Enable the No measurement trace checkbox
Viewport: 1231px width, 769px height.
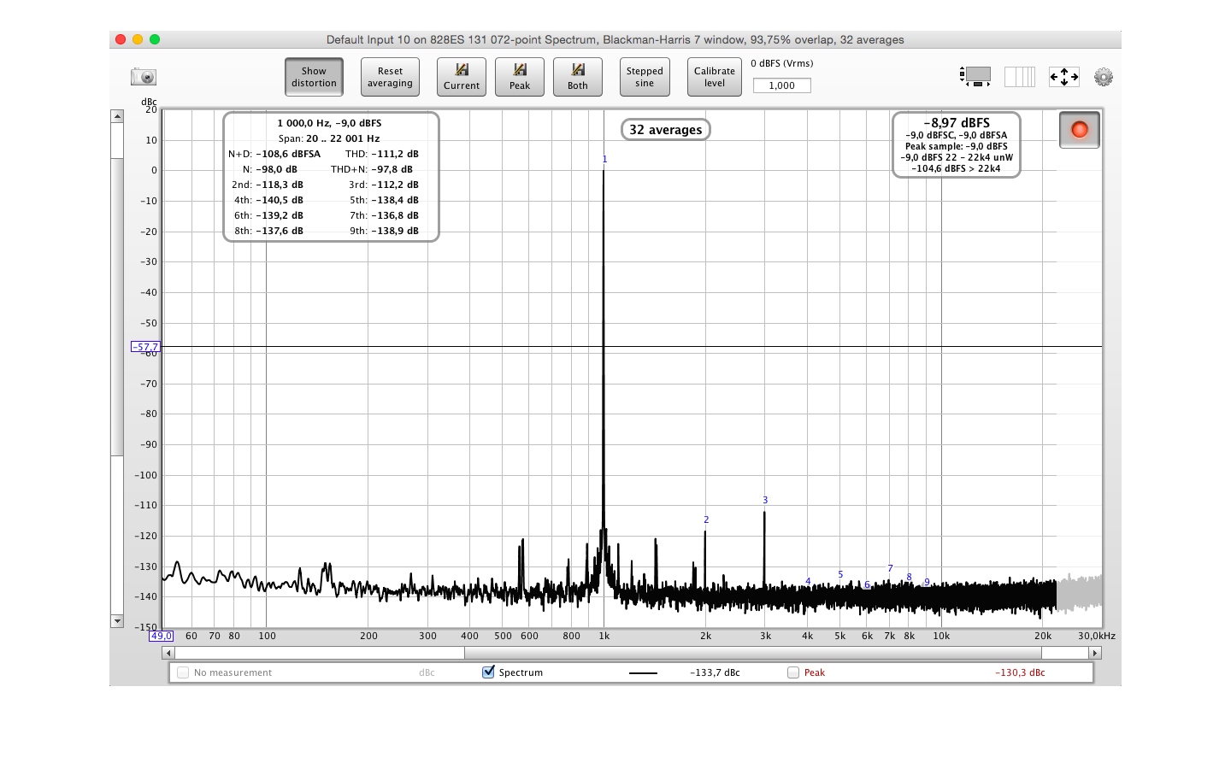[x=183, y=672]
